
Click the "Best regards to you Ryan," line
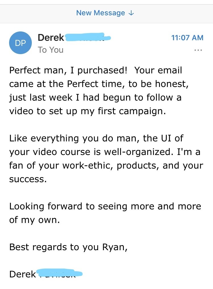coord(68,247)
